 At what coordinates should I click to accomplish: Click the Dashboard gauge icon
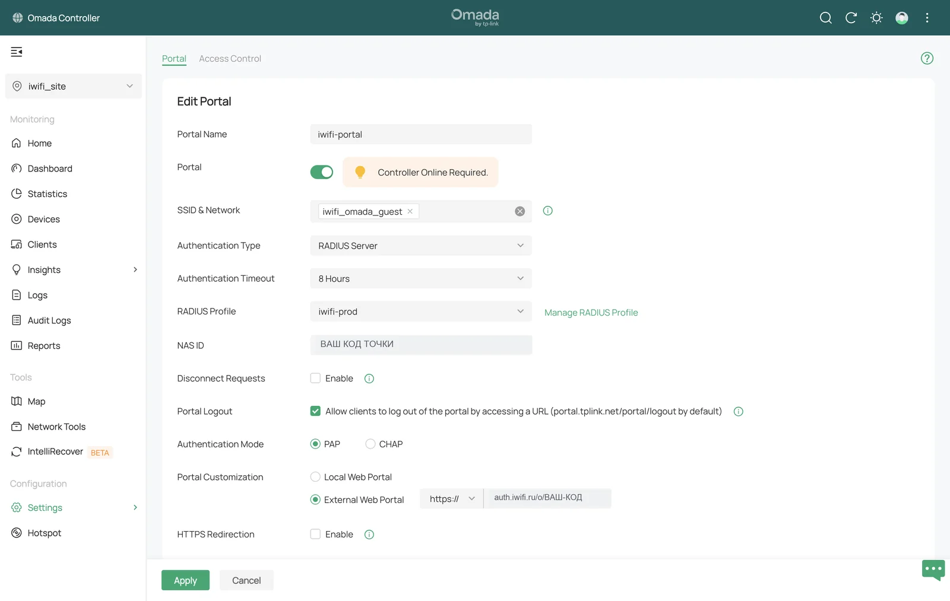(x=17, y=168)
